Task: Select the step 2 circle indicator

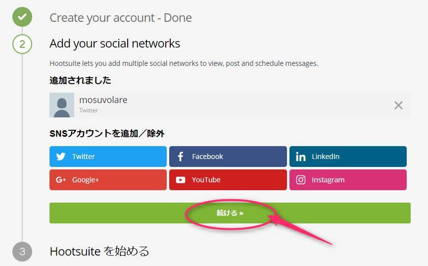Action: 22,44
